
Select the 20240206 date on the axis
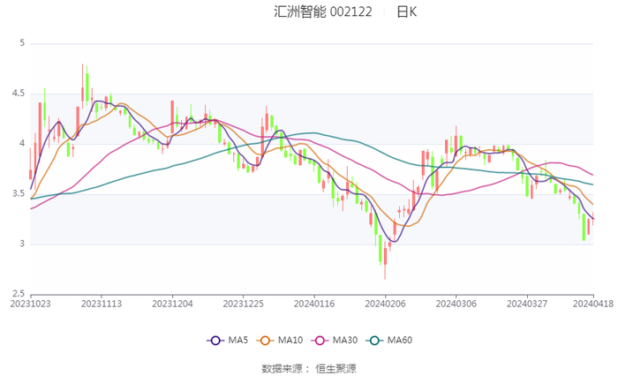[x=385, y=302]
